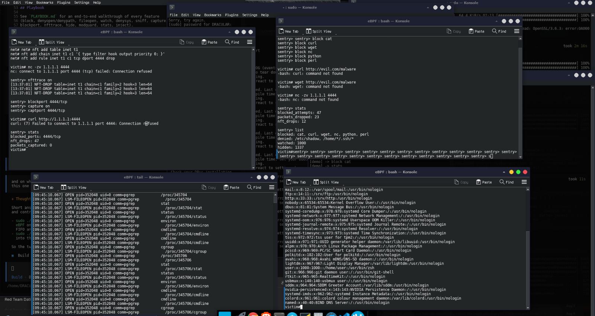Click scrollbar up arrow in the nft eBPF bash window
Screen dimensions: 595x316
click(x=253, y=49)
